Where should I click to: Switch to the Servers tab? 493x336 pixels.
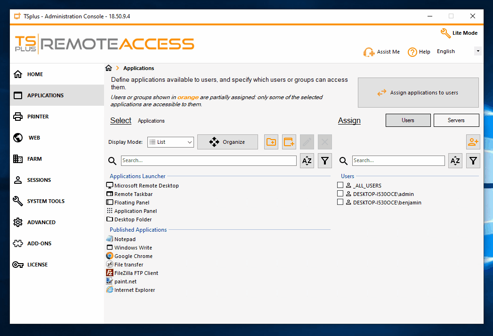coord(456,120)
